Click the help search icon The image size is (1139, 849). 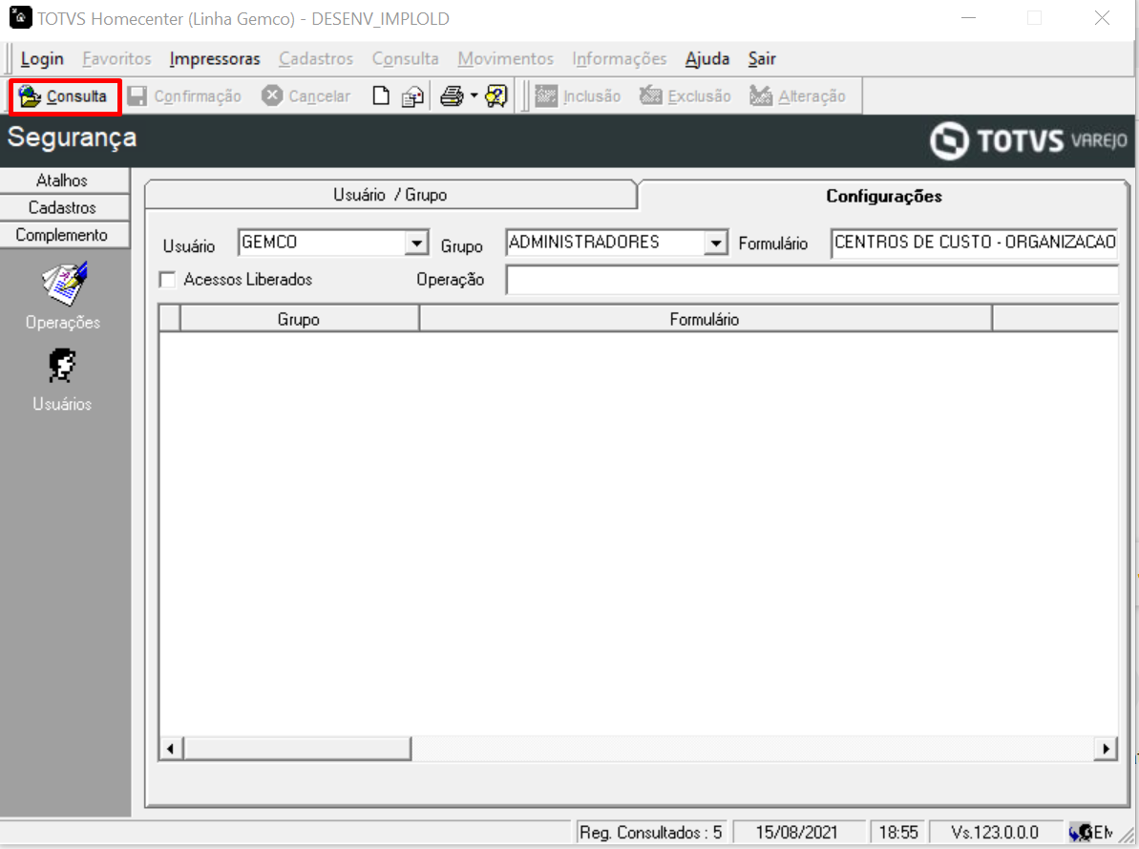(496, 96)
